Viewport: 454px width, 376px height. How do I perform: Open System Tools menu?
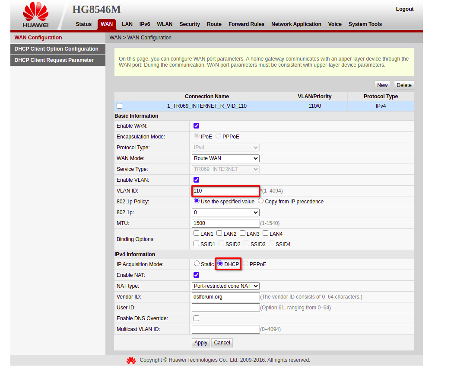(x=365, y=24)
